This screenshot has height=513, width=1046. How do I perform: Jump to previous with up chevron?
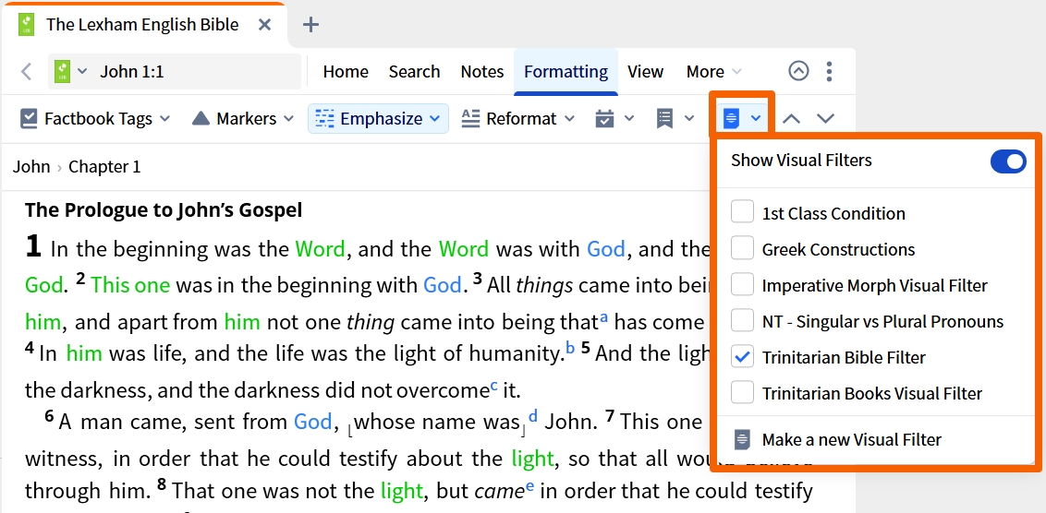(x=791, y=119)
